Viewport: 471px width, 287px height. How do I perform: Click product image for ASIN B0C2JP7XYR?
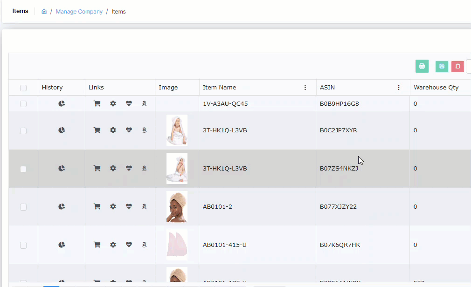tap(177, 130)
